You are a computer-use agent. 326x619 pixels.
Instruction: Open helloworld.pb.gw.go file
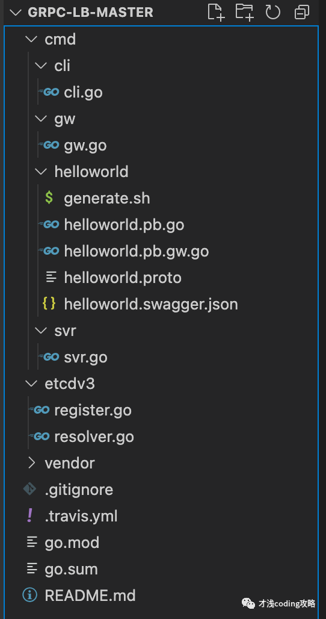tap(137, 252)
